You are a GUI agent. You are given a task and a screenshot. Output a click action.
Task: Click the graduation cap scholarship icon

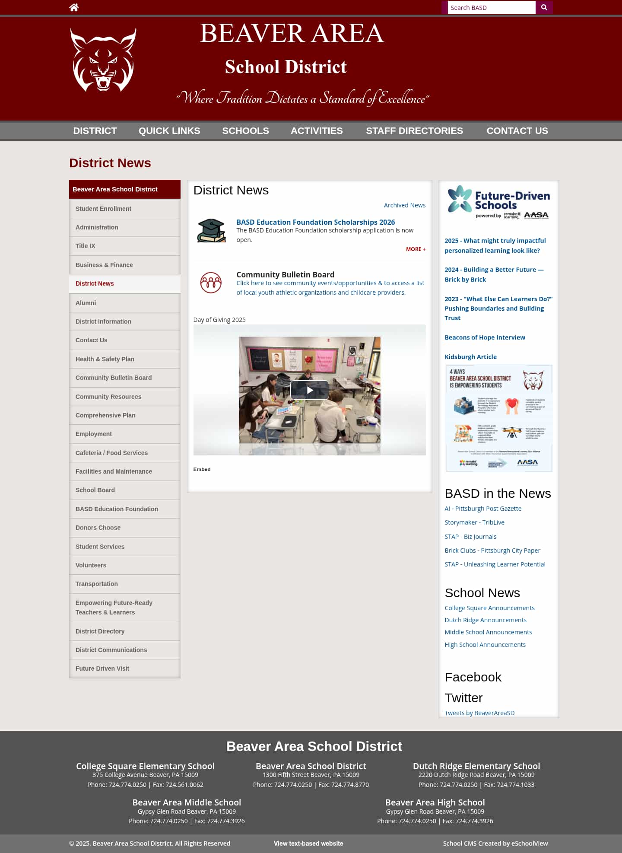pos(211,230)
